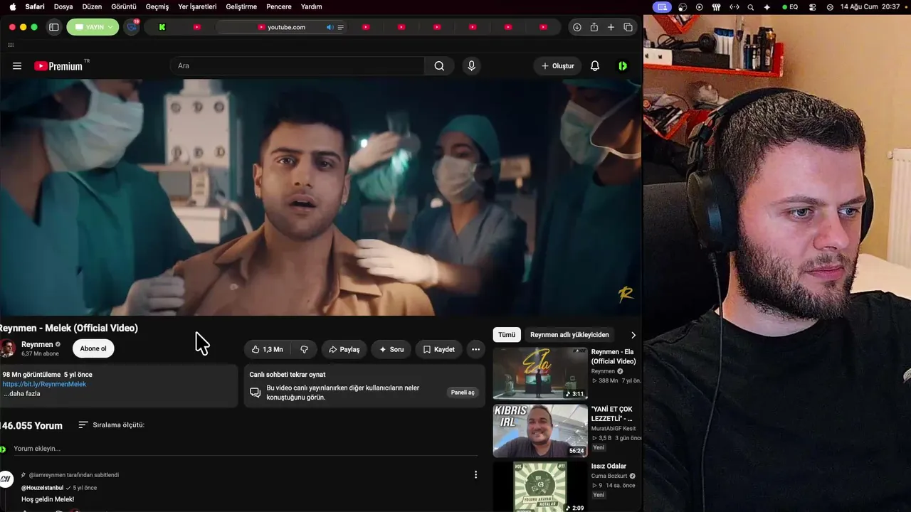Image resolution: width=911 pixels, height=512 pixels.
Task: Open Spotlight search in the menu bar
Action: click(750, 6)
